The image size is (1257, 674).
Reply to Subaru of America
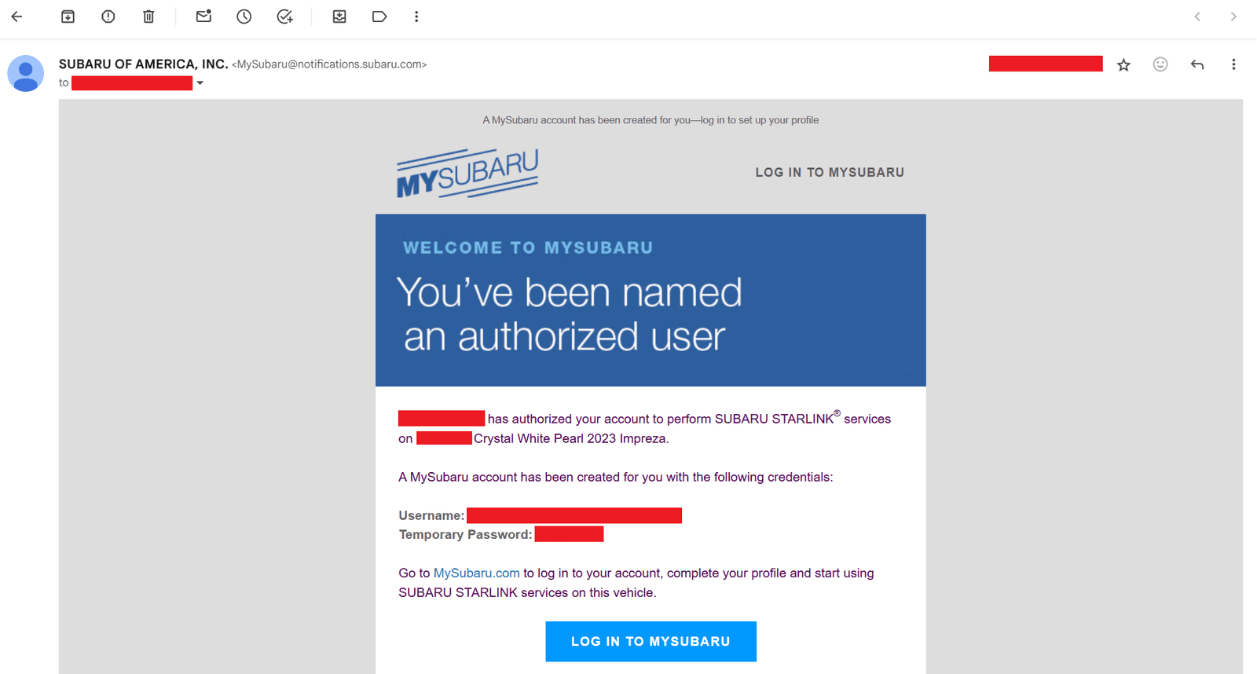1197,64
